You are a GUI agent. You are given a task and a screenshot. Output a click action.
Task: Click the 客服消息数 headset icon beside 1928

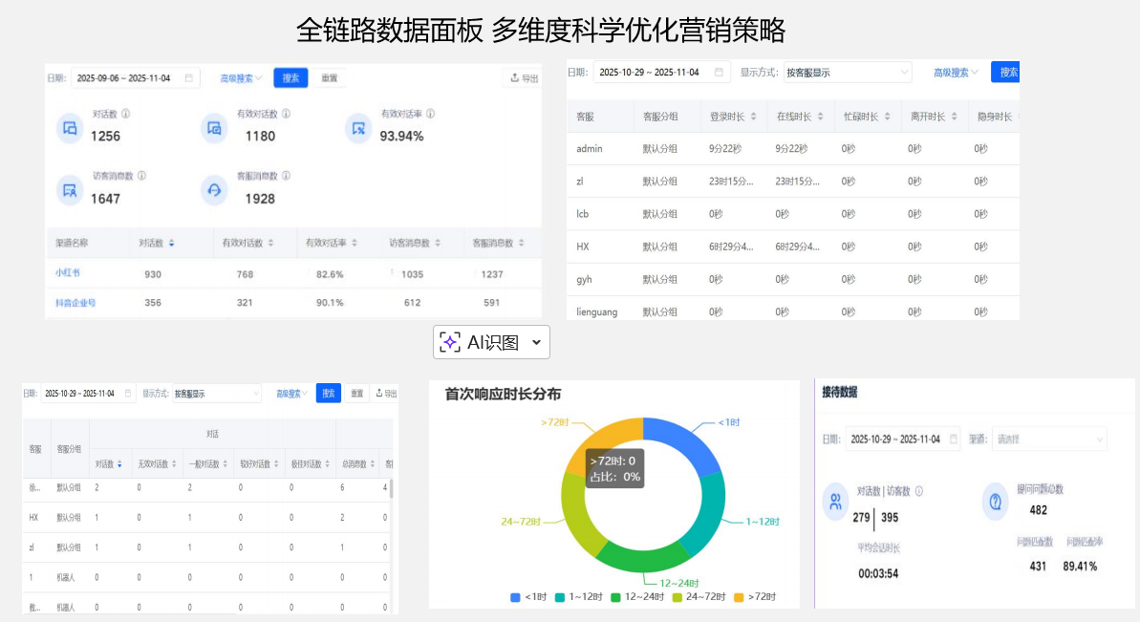tap(214, 190)
